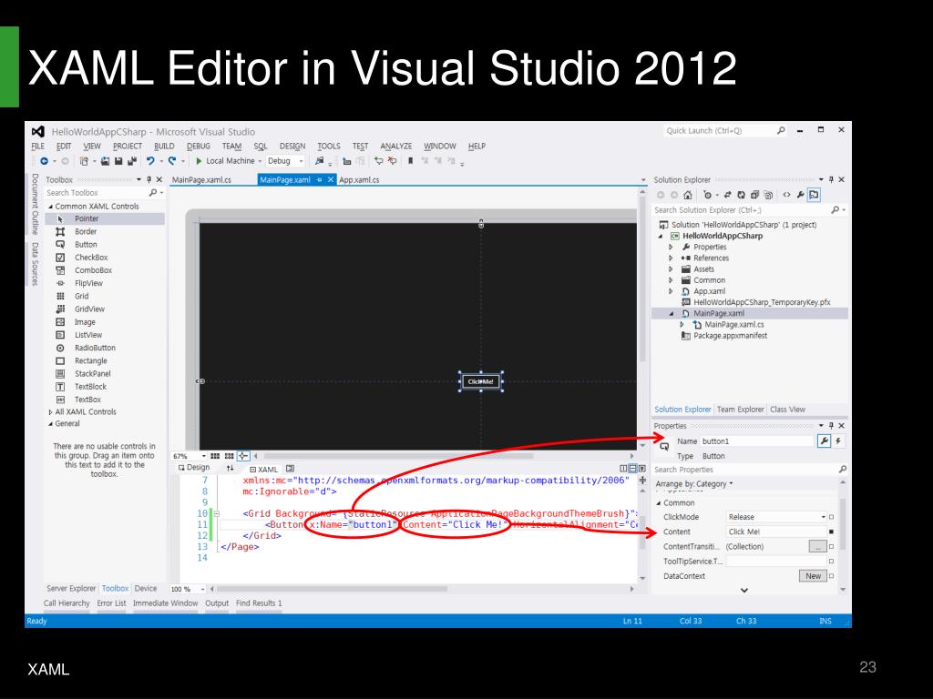
Task: Click the wrench Properties icon in Solution Explorer toolbar
Action: click(800, 195)
